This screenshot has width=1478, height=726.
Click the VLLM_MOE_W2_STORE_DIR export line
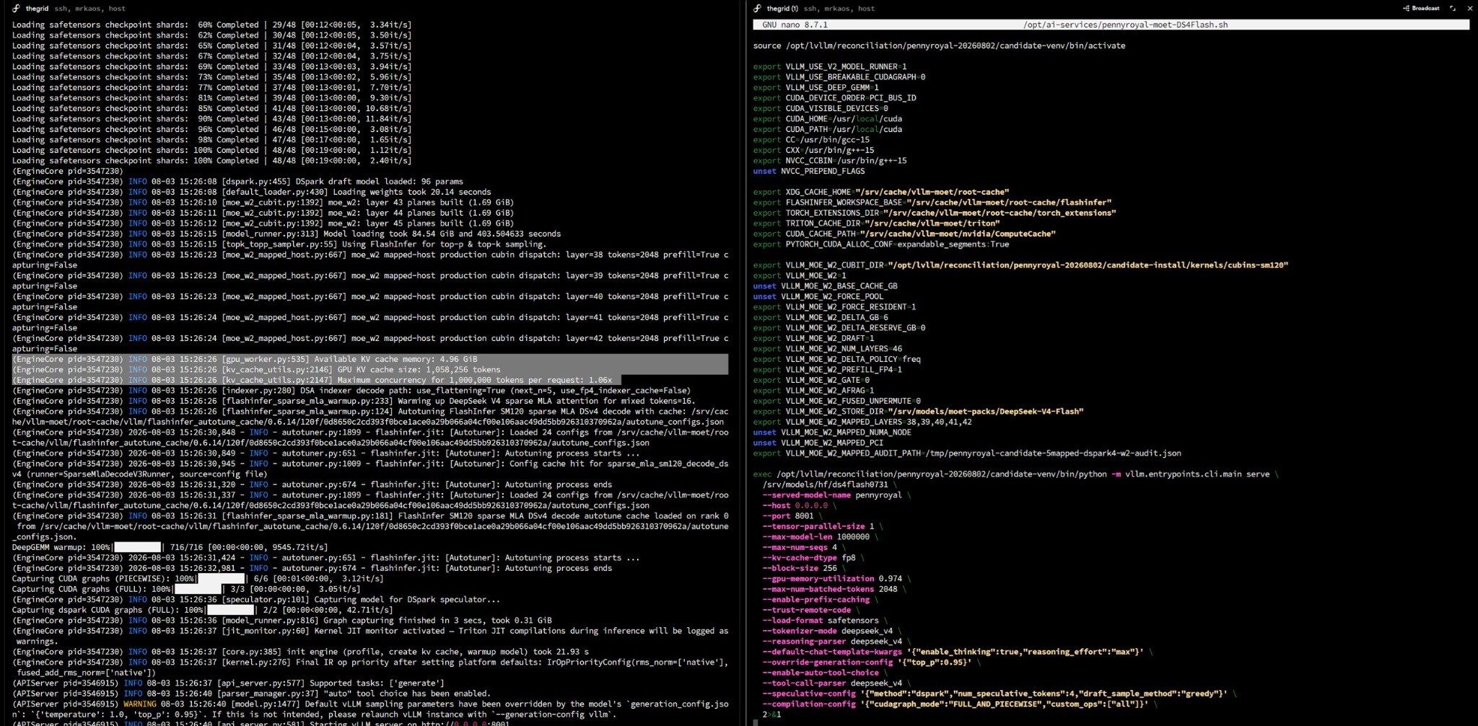coord(918,412)
